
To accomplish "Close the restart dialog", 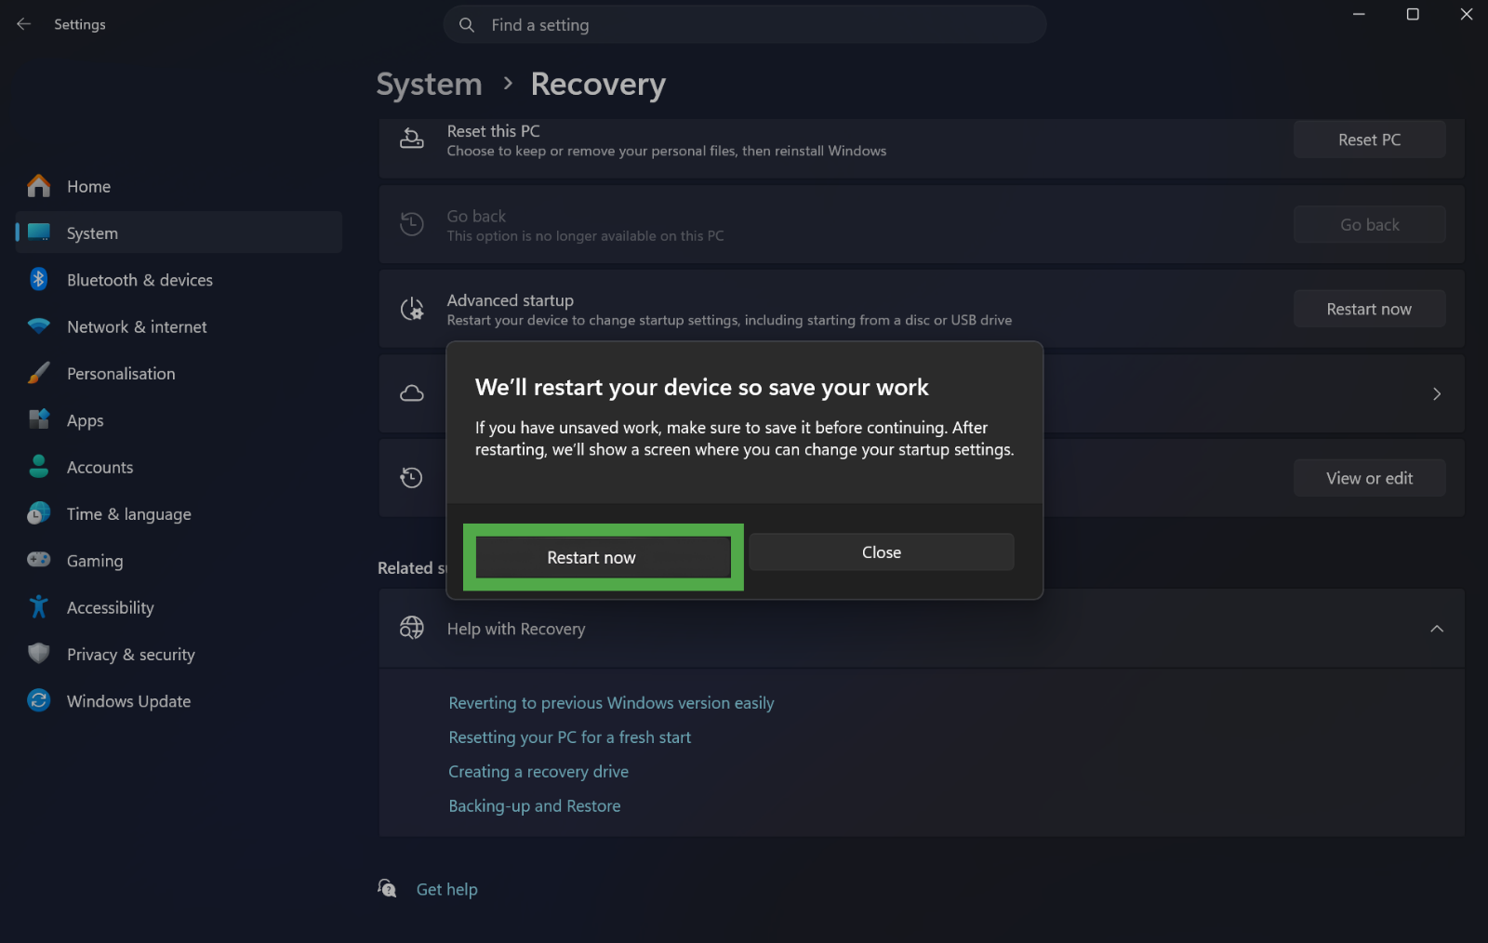I will (x=882, y=552).
